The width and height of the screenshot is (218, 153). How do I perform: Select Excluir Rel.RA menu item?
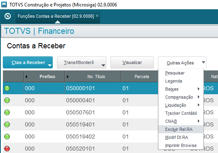click(x=181, y=129)
